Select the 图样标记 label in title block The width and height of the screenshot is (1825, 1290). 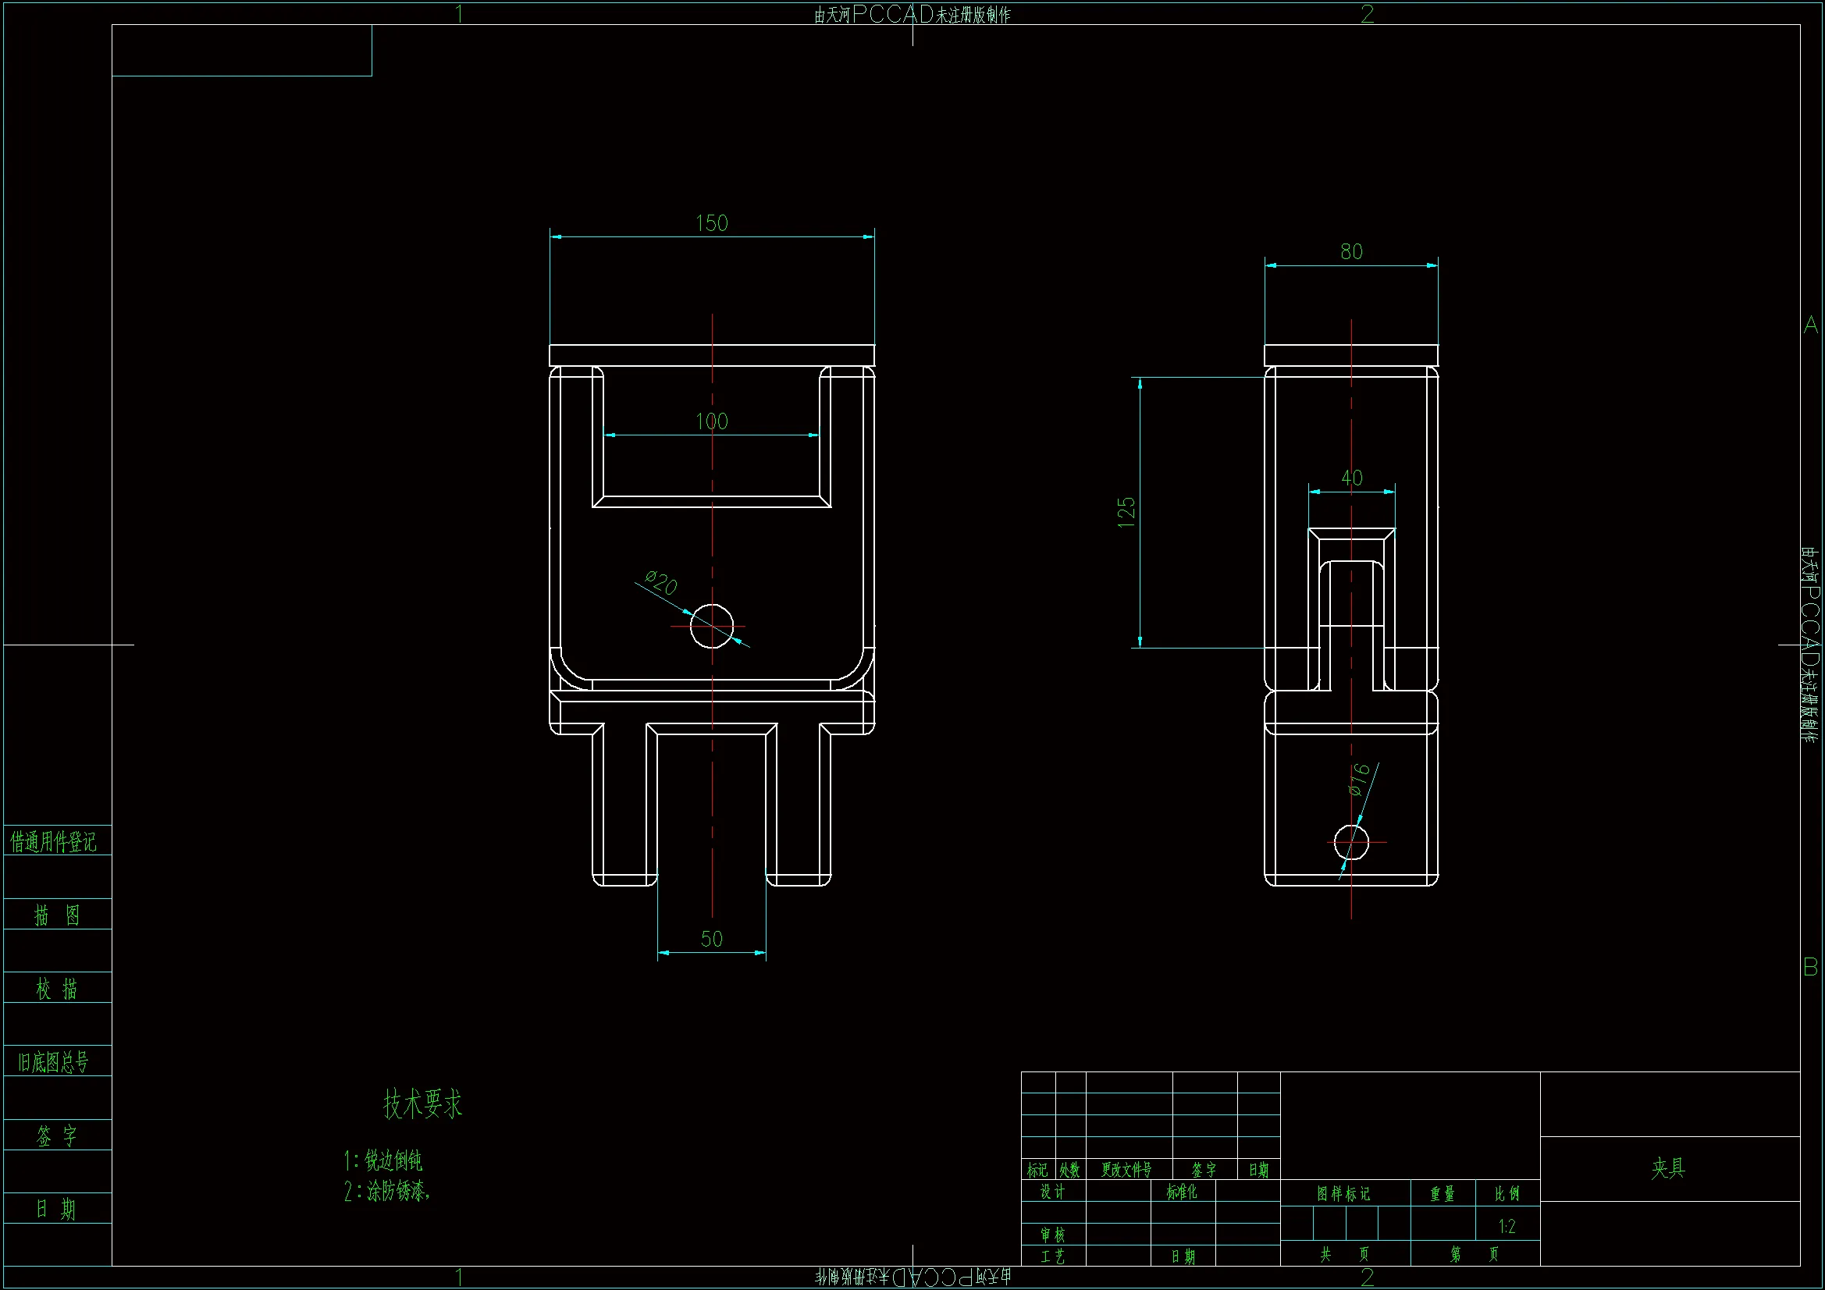[x=1343, y=1194]
